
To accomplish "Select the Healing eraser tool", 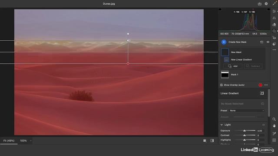I will [274, 25].
